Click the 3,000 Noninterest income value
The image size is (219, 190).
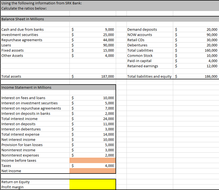(x=93, y=150)
